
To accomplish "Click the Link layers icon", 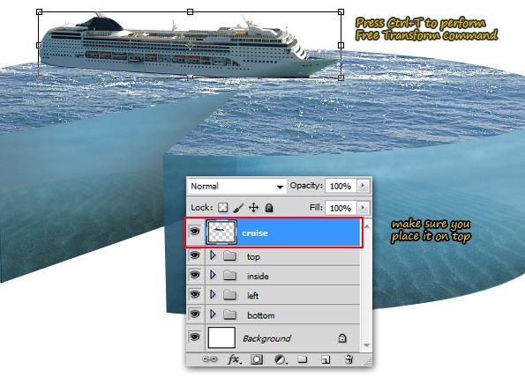I will pyautogui.click(x=210, y=359).
